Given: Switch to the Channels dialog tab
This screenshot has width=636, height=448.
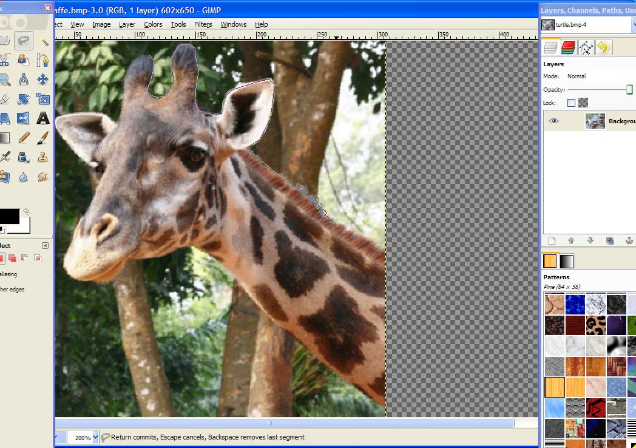Looking at the screenshot, I should coord(569,47).
